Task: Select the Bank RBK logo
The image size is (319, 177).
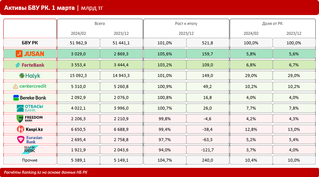Action: 30,150
